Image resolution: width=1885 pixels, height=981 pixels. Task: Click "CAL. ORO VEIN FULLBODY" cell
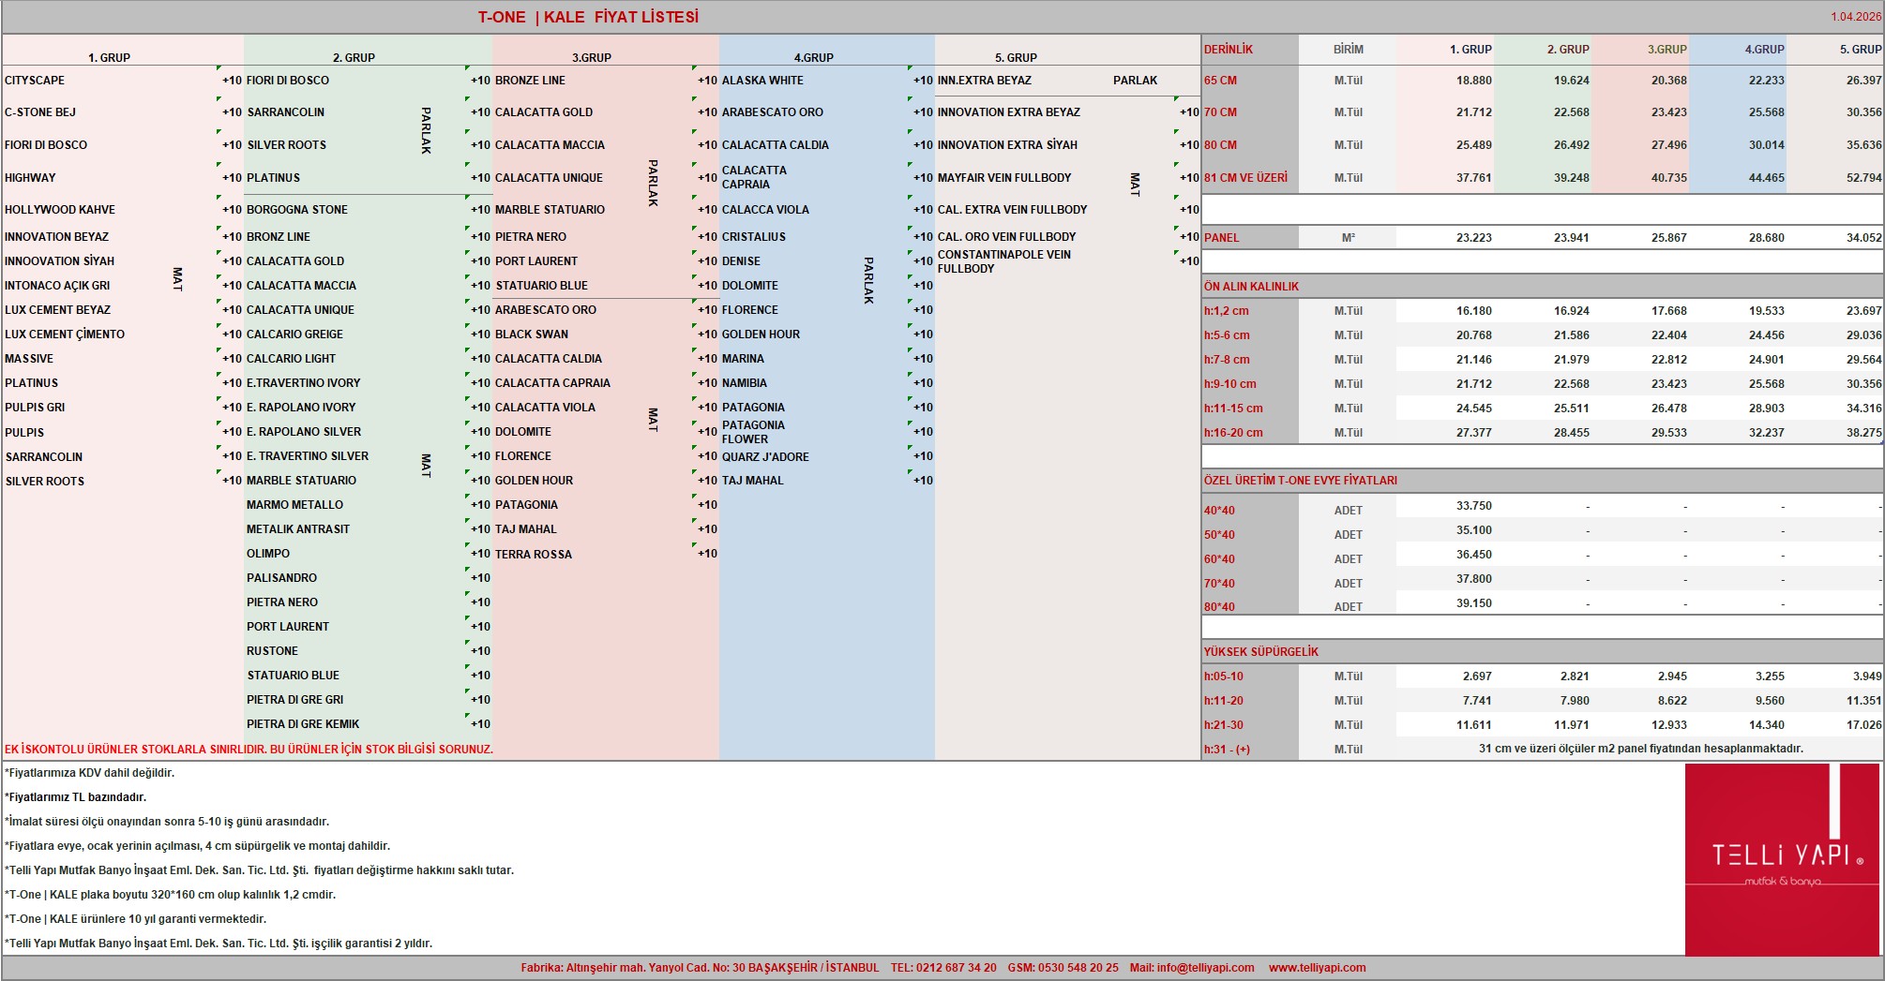[x=1007, y=237]
